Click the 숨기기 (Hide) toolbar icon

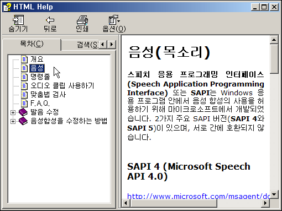click(x=18, y=20)
